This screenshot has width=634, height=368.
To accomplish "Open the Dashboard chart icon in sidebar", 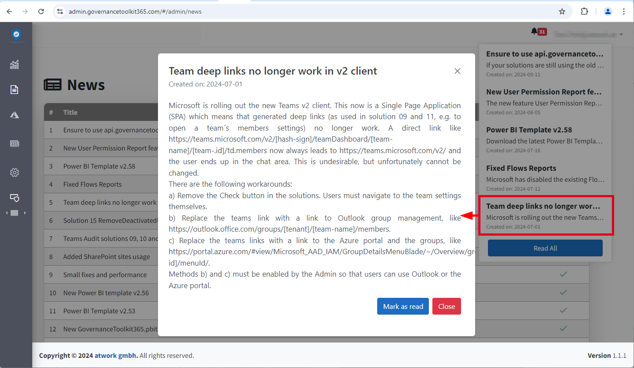I will (15, 64).
